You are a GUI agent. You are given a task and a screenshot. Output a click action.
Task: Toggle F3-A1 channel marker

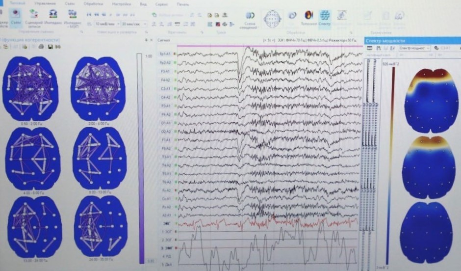(175, 71)
